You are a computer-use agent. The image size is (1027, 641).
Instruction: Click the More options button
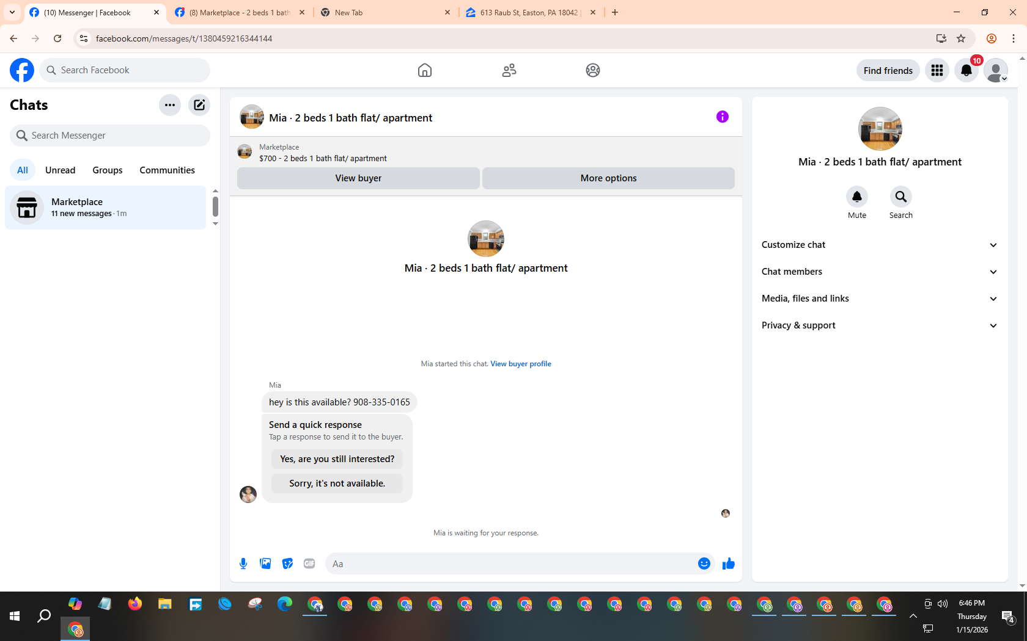(608, 178)
